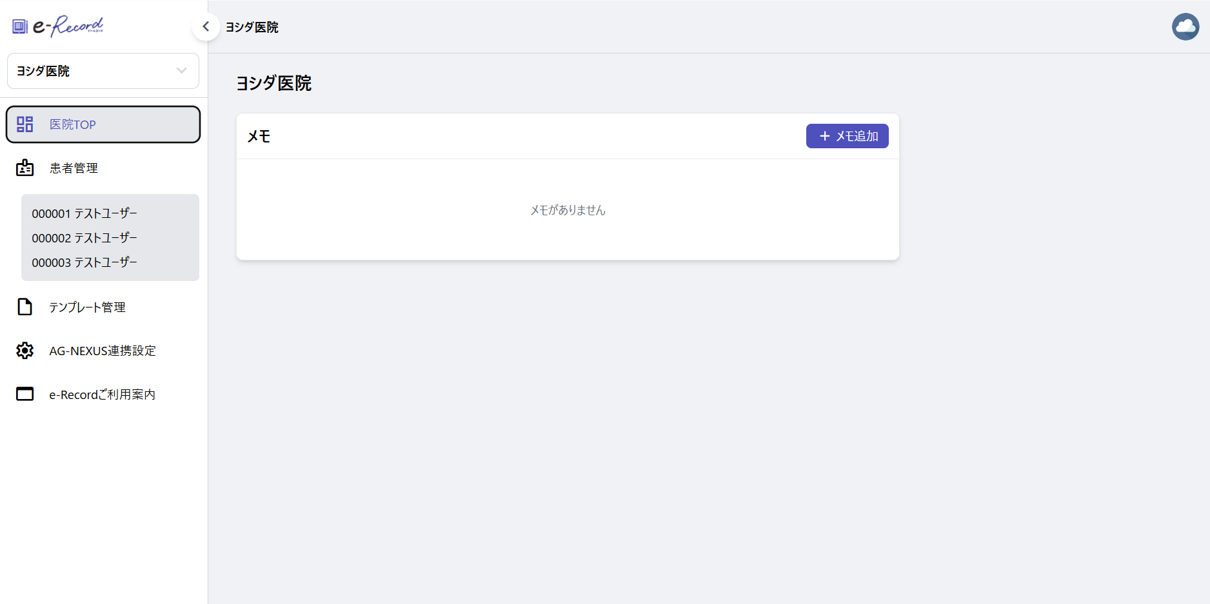Image resolution: width=1210 pixels, height=604 pixels.
Task: Open テンプレート管理 page
Action: click(103, 307)
